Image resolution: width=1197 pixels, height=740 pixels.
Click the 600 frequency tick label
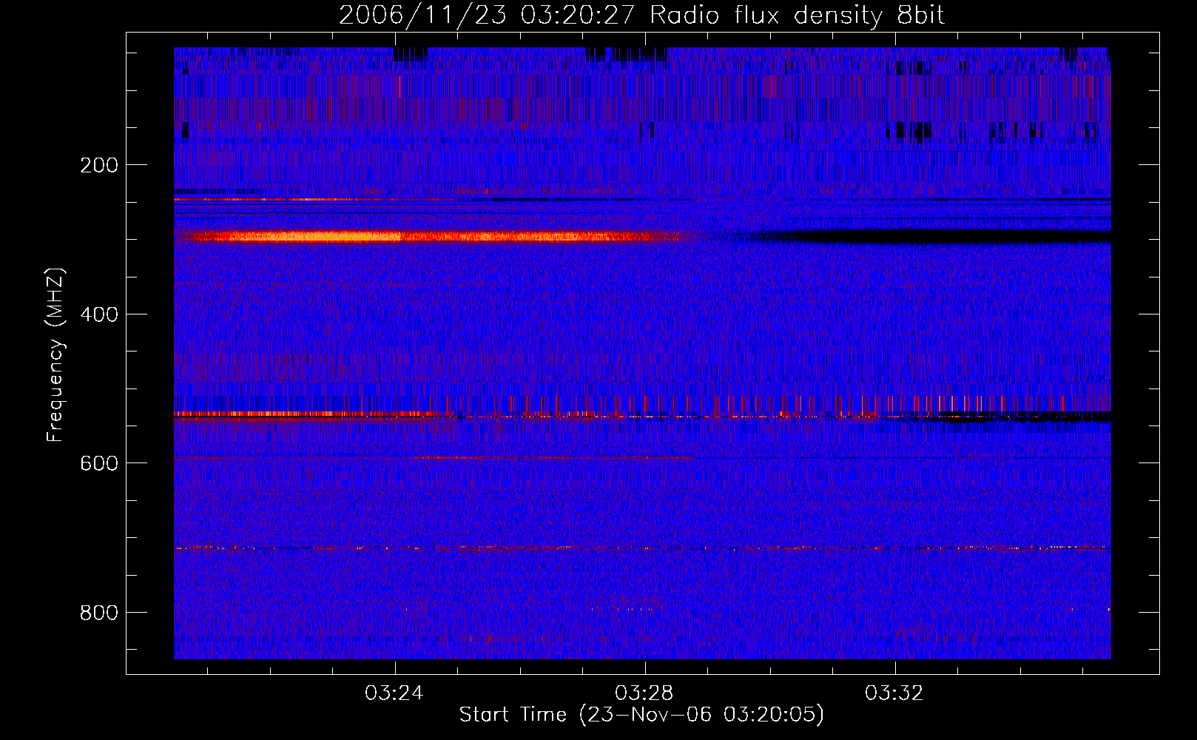pyautogui.click(x=99, y=463)
